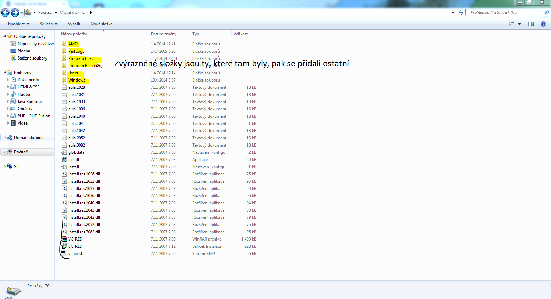551x299 pixels.
Task: Click the change view icon
Action: [x=512, y=24]
